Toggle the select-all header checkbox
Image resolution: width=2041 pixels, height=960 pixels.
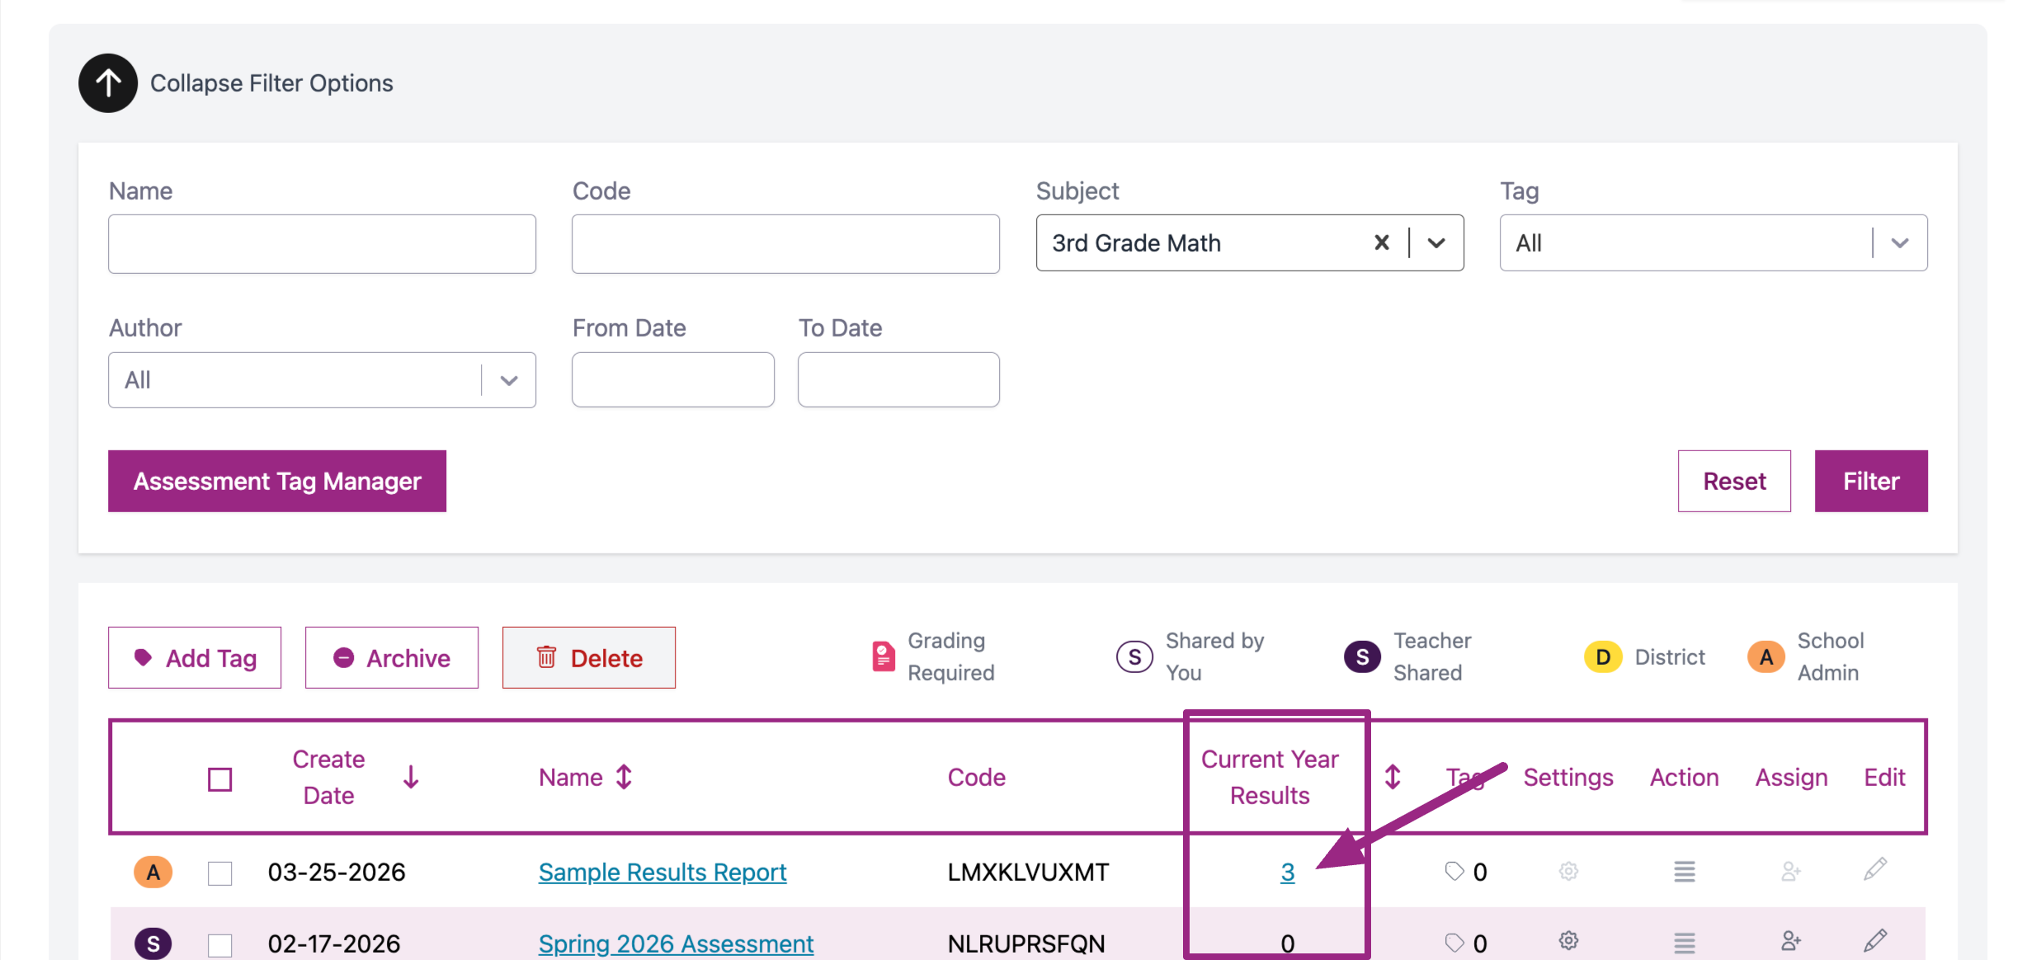tap(220, 779)
